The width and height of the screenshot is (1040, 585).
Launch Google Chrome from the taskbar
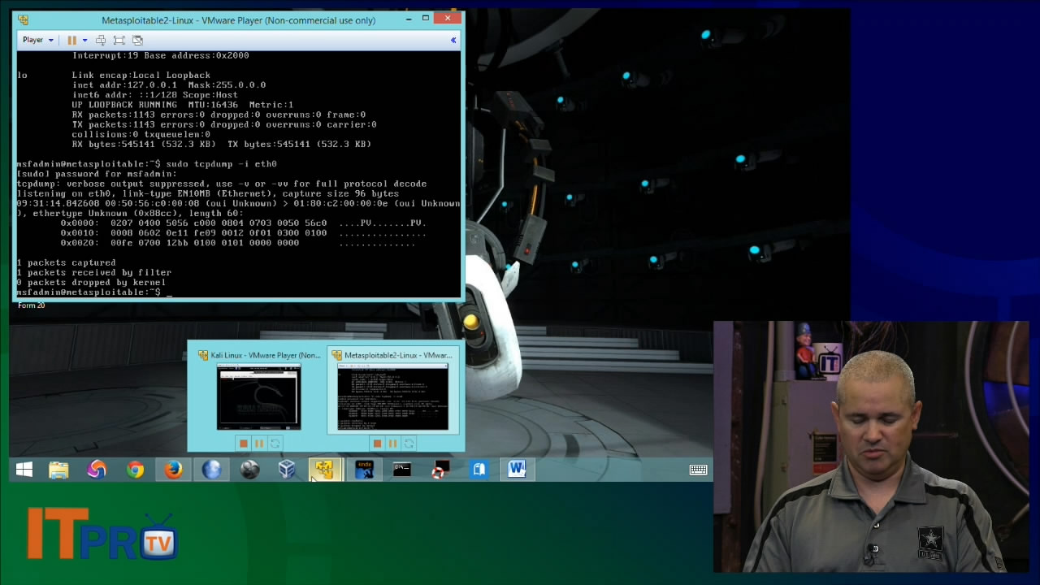coord(135,470)
